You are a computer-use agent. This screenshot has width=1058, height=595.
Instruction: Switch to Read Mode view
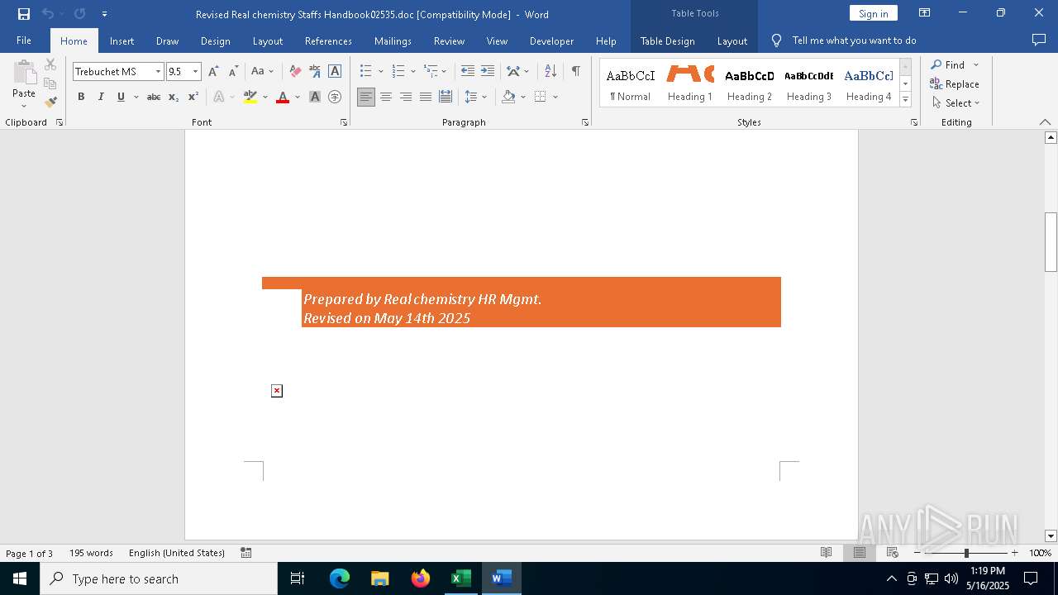[826, 553]
